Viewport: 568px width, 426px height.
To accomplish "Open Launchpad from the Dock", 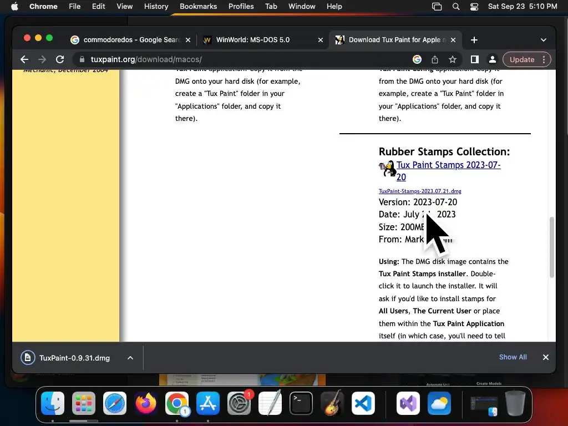I will coord(84,403).
